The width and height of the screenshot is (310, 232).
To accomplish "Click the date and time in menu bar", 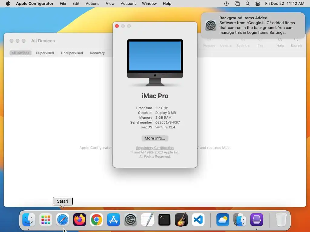I will point(285,4).
